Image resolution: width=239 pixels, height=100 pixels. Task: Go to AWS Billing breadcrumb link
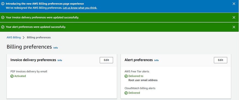tap(14, 37)
